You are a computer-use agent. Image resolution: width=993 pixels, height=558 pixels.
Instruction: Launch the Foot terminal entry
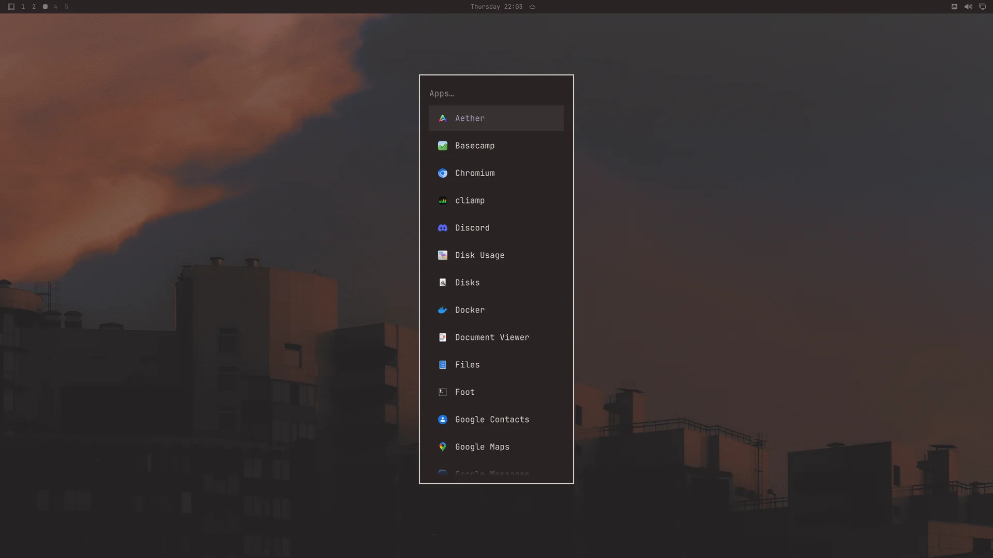point(496,392)
